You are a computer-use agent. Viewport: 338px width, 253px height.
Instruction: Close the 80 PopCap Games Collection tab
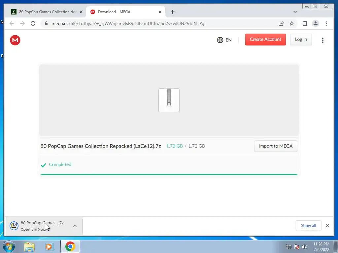[x=81, y=12]
